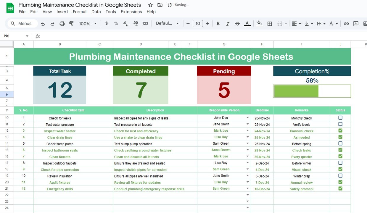Open responsible person dropdown for John Doe

[x=248, y=118]
